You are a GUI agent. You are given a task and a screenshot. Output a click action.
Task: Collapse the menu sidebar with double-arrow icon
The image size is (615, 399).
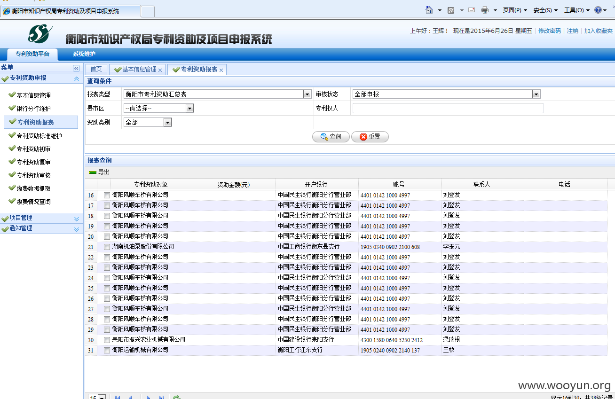click(x=76, y=68)
